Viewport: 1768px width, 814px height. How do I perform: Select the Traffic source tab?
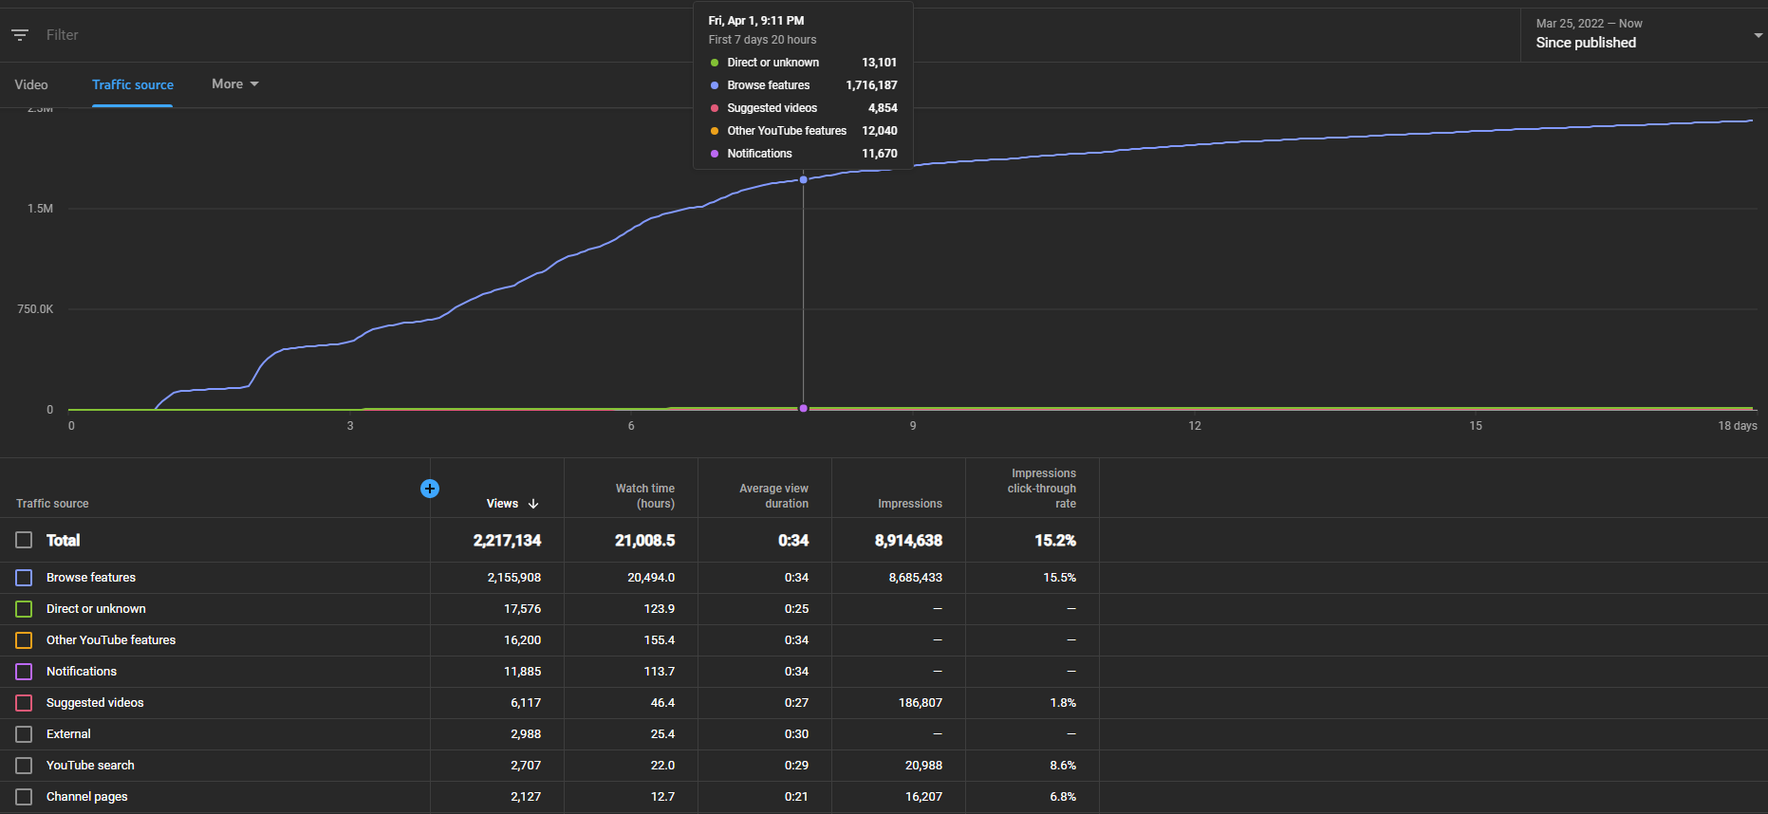tap(133, 84)
